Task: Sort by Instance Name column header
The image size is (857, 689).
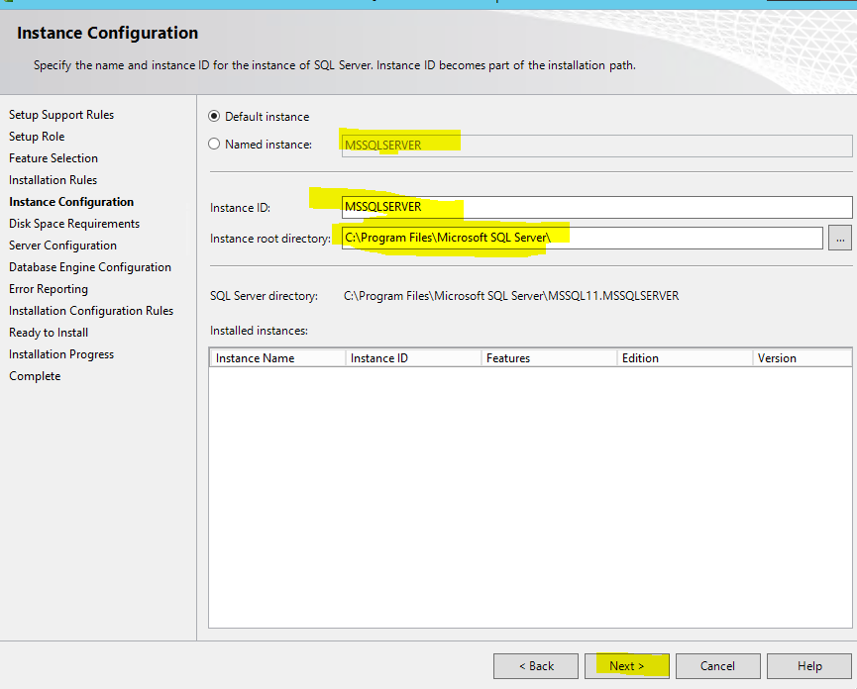Action: coord(277,358)
